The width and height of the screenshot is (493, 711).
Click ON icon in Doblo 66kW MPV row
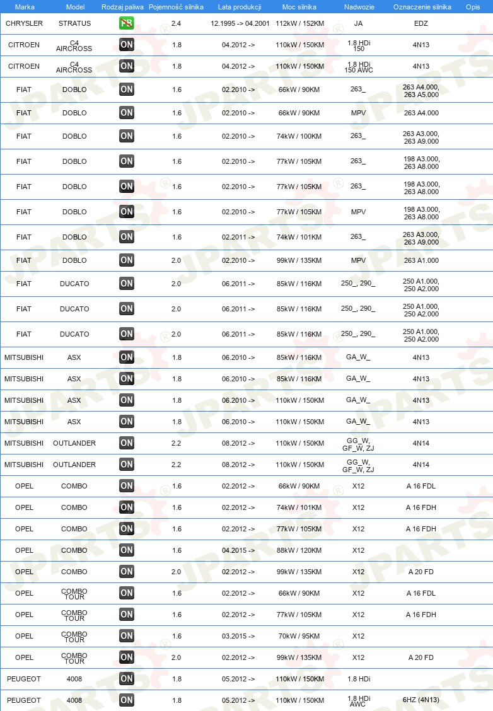(127, 113)
